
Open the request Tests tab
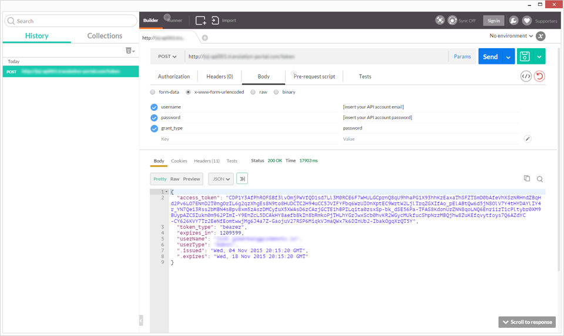tap(365, 76)
